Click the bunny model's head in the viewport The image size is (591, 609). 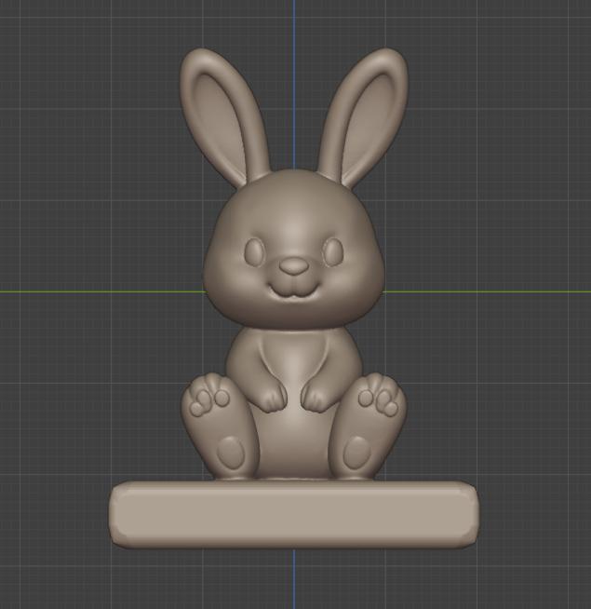(294, 250)
